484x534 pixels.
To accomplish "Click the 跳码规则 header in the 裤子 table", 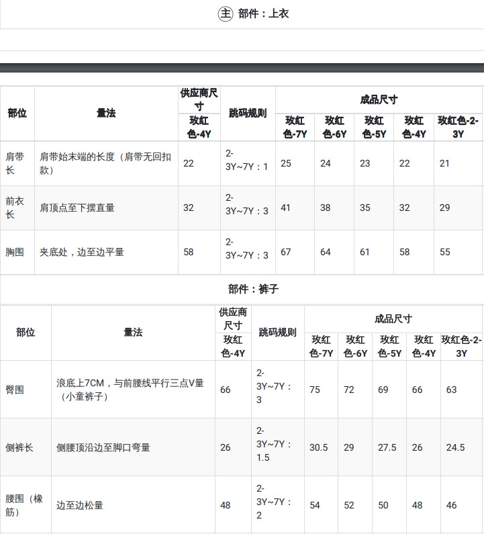I will click(x=278, y=332).
